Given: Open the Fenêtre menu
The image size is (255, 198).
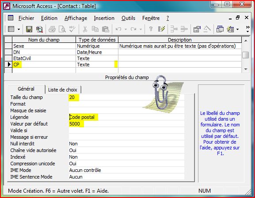Looking at the screenshot, I should tap(151, 18).
